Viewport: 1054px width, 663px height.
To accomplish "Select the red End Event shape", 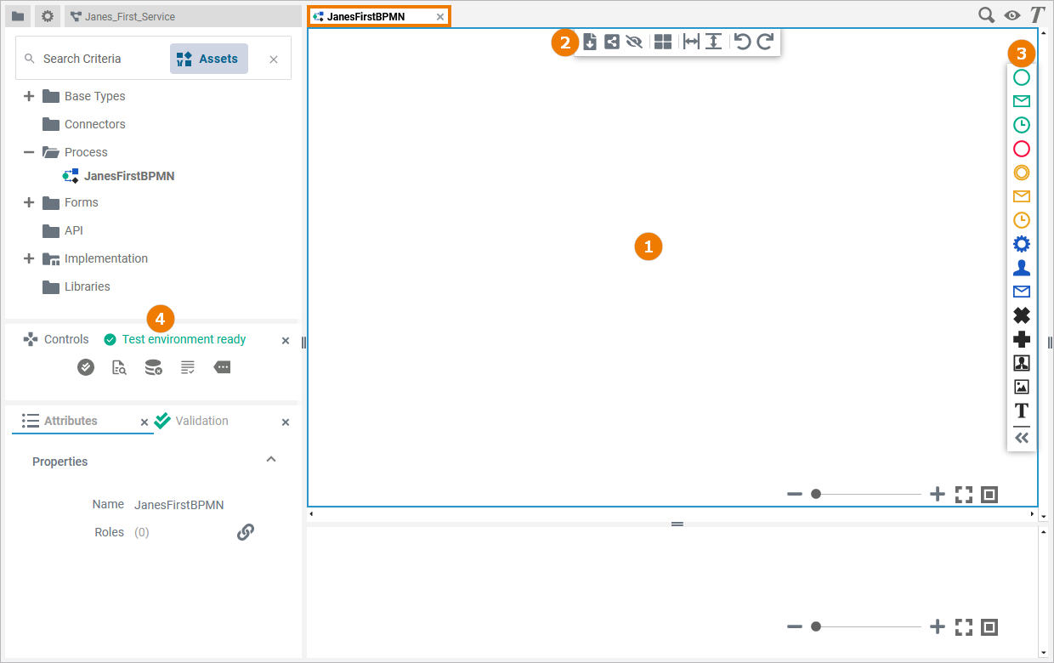I will [x=1021, y=148].
